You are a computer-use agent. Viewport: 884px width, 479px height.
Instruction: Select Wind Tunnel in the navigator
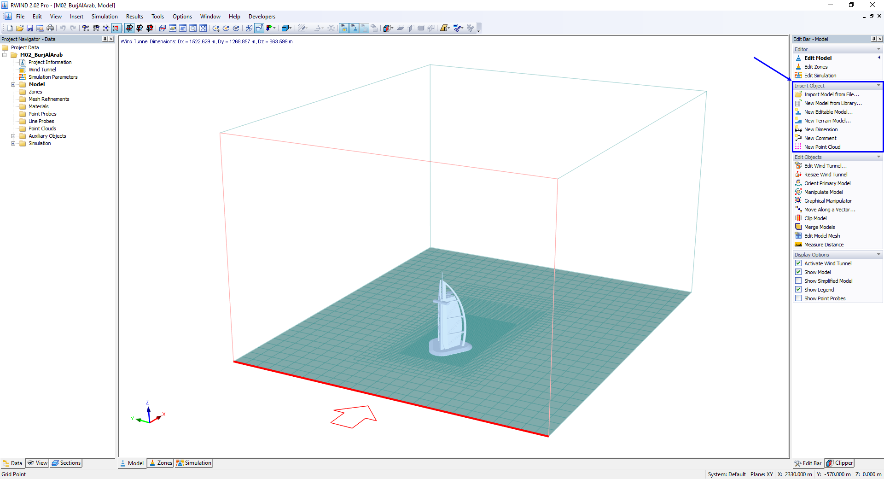(42, 70)
